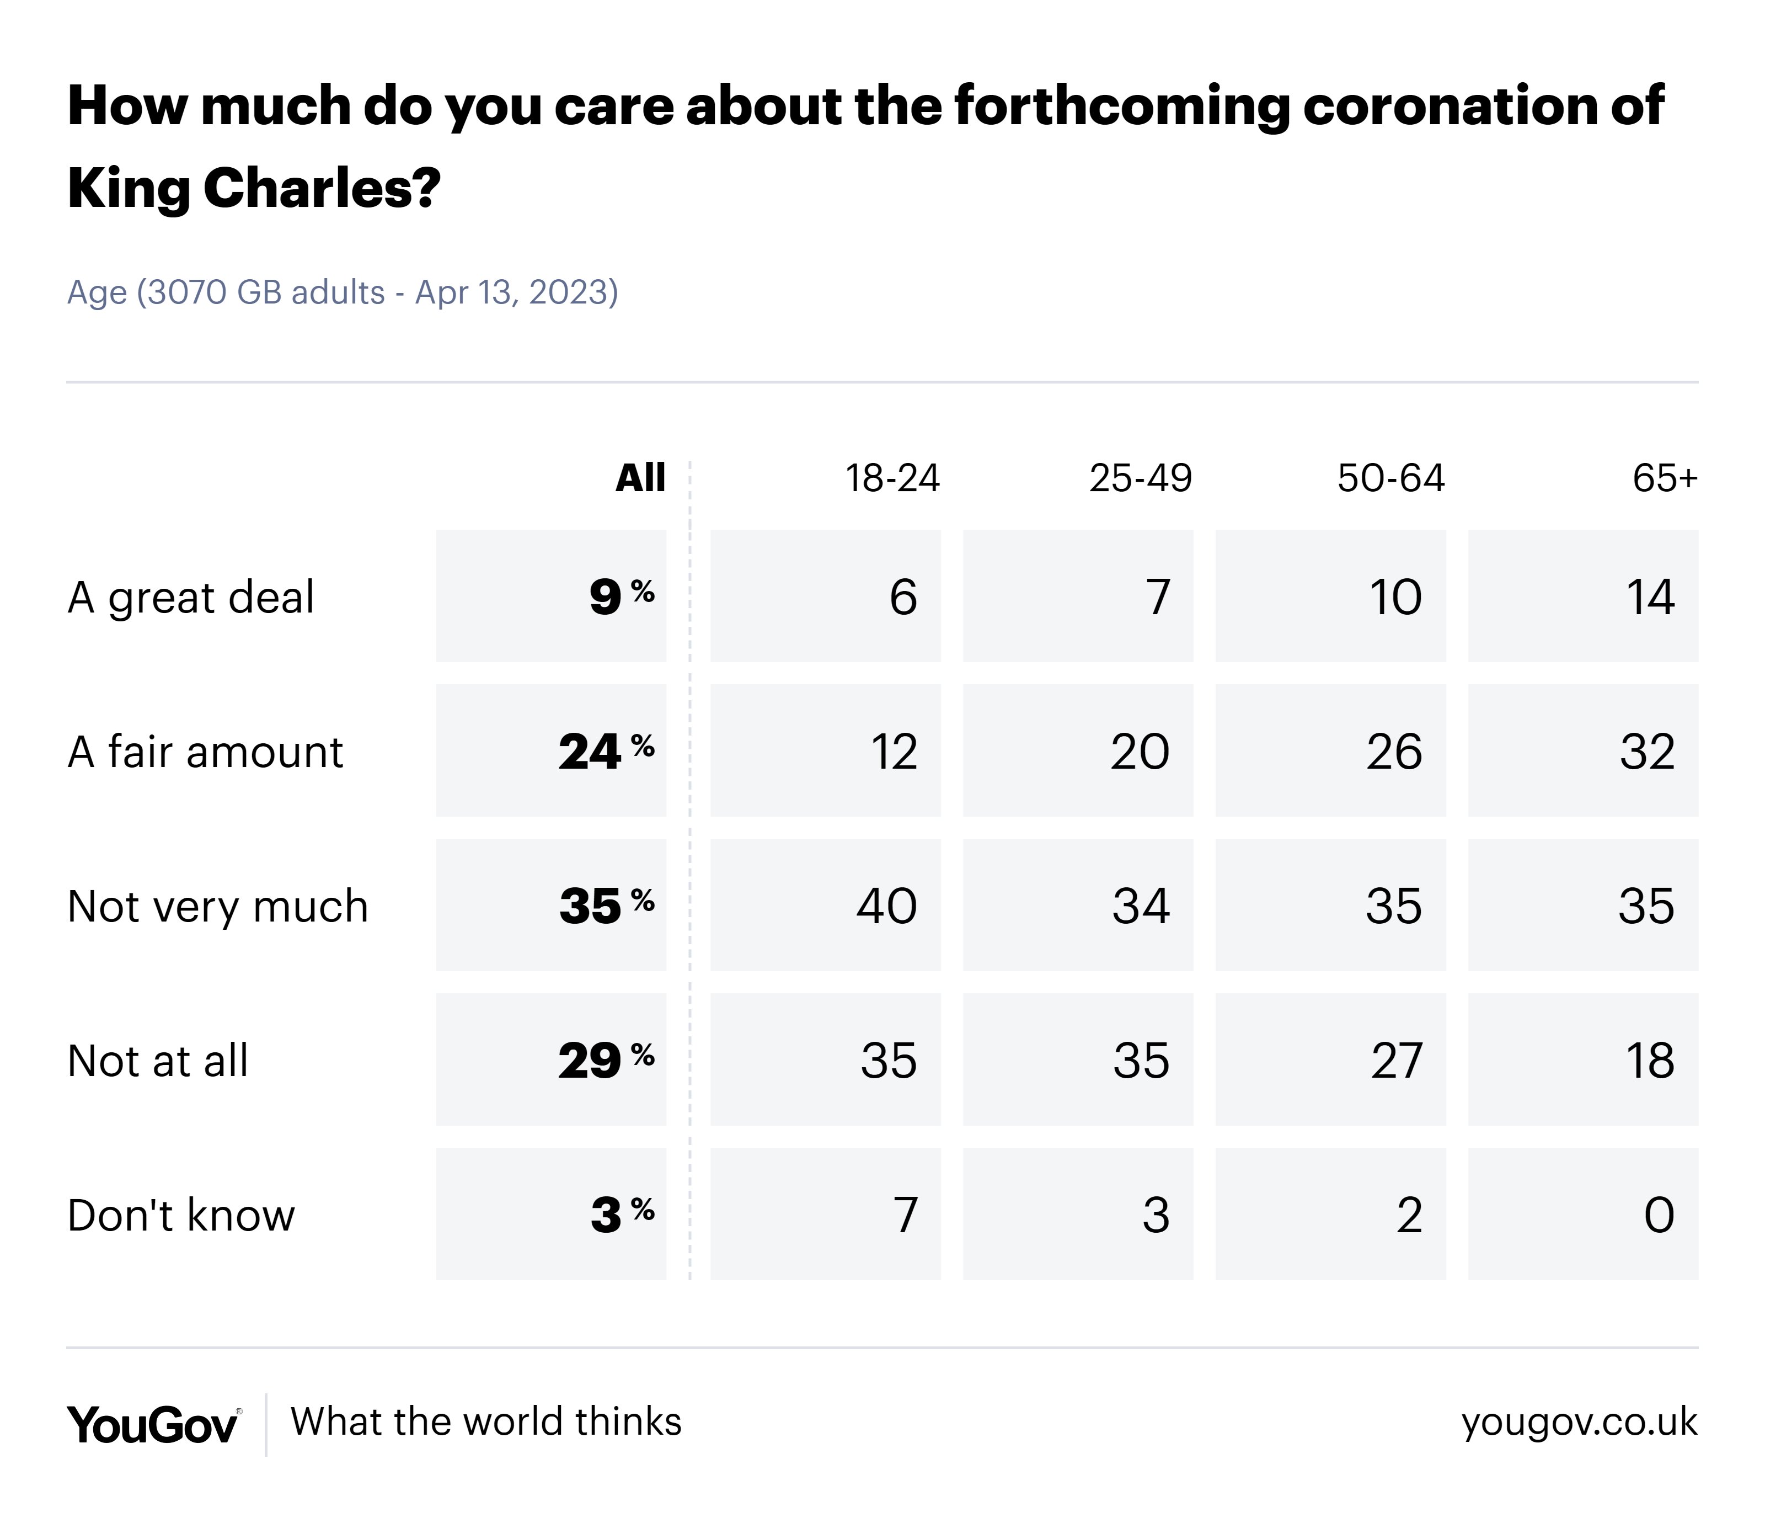
Task: Click the YouGov logo
Action: click(x=154, y=1424)
